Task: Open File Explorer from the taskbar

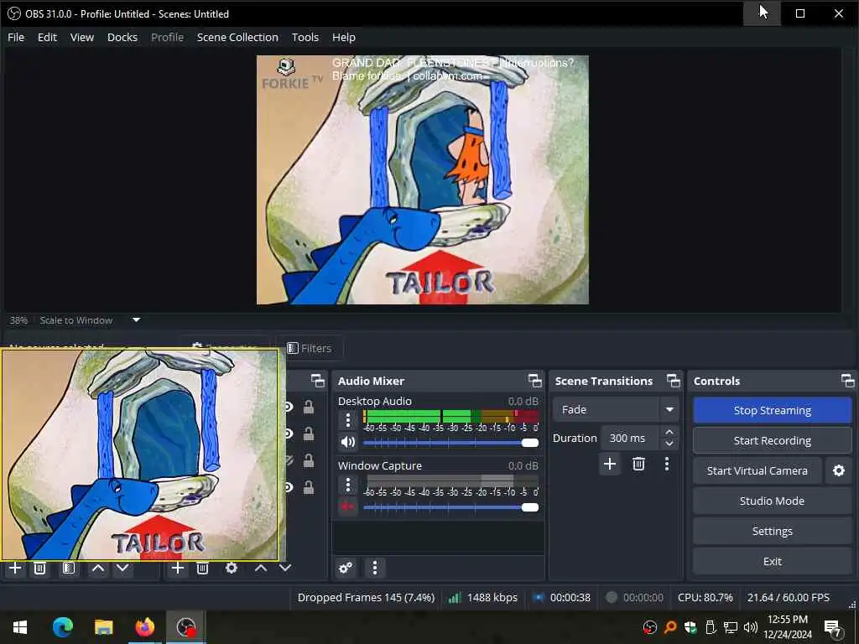Action: (x=103, y=627)
